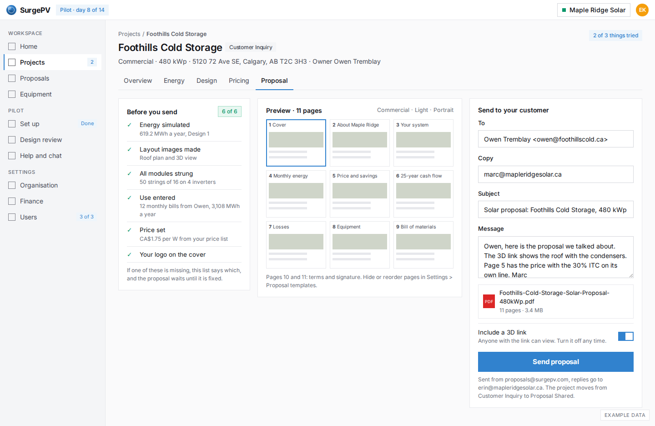655x426 pixels.
Task: Select the Proposal tab
Action: 274,81
